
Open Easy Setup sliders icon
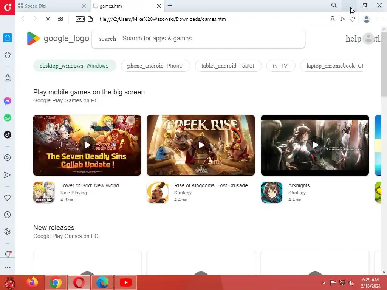pos(379,19)
